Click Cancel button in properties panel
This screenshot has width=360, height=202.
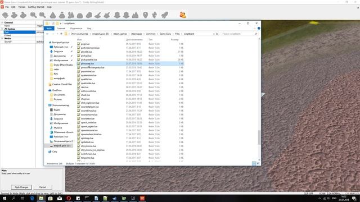point(43,187)
